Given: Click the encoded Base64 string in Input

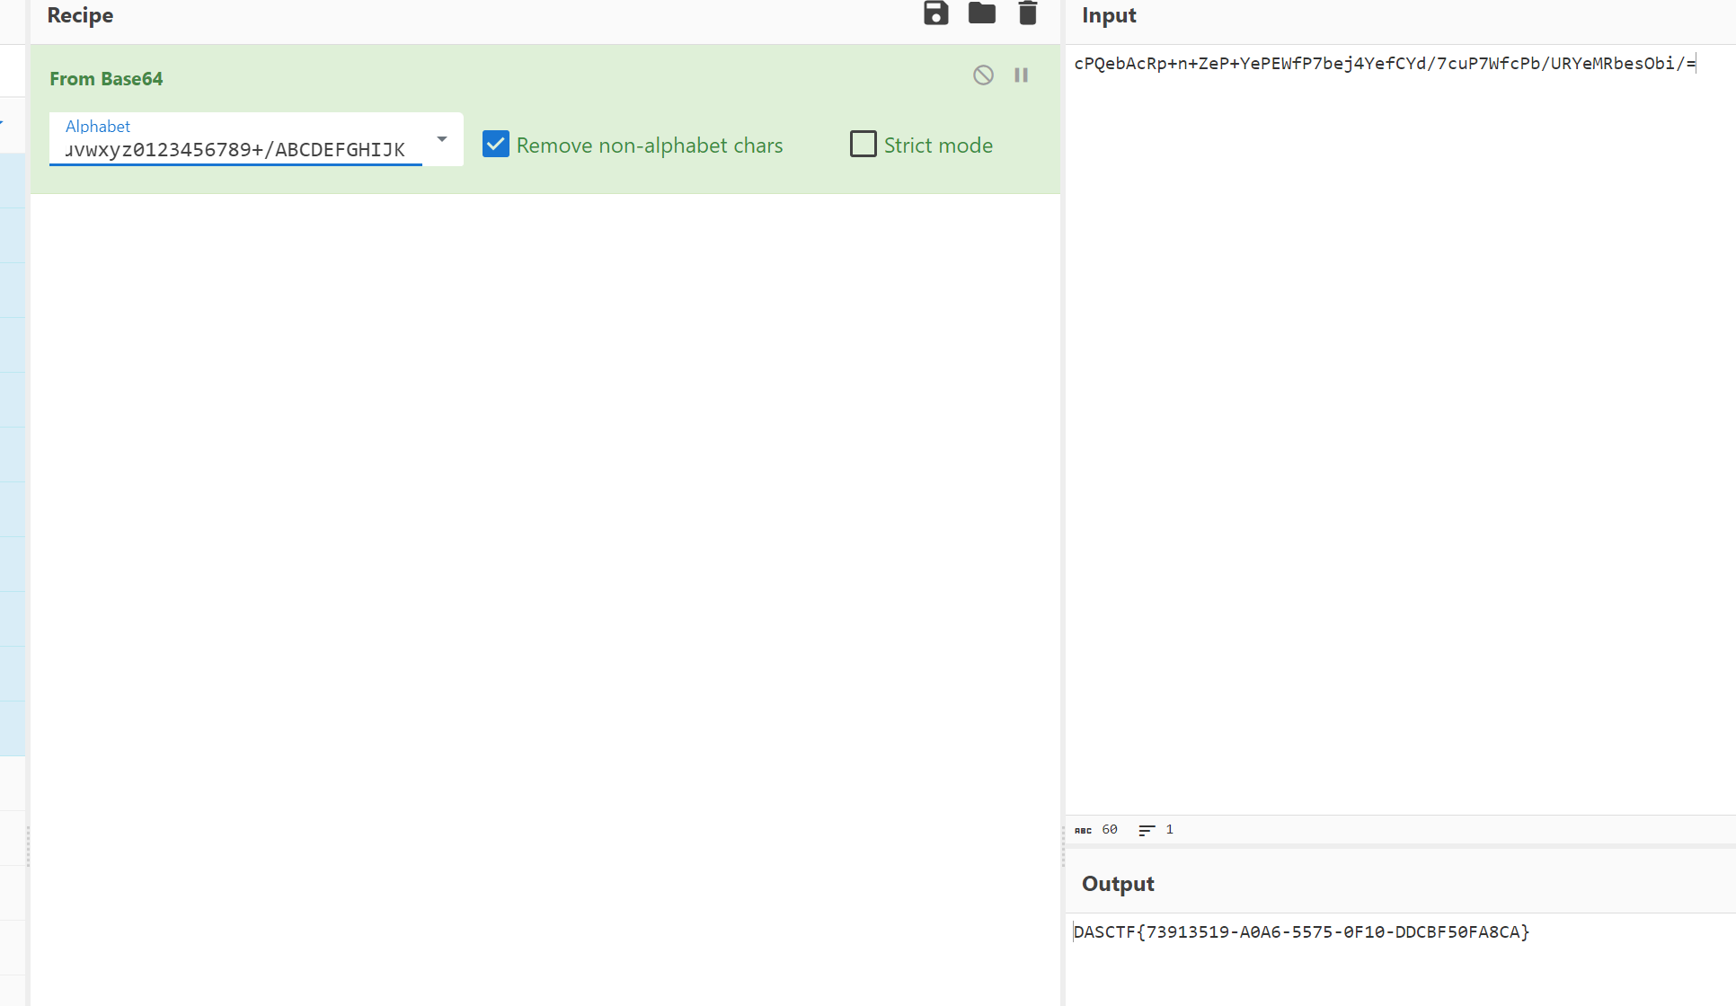Looking at the screenshot, I should (x=1384, y=64).
